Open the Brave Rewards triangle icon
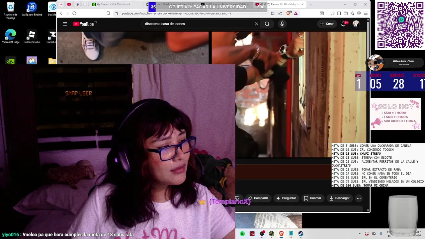 pos(296,13)
